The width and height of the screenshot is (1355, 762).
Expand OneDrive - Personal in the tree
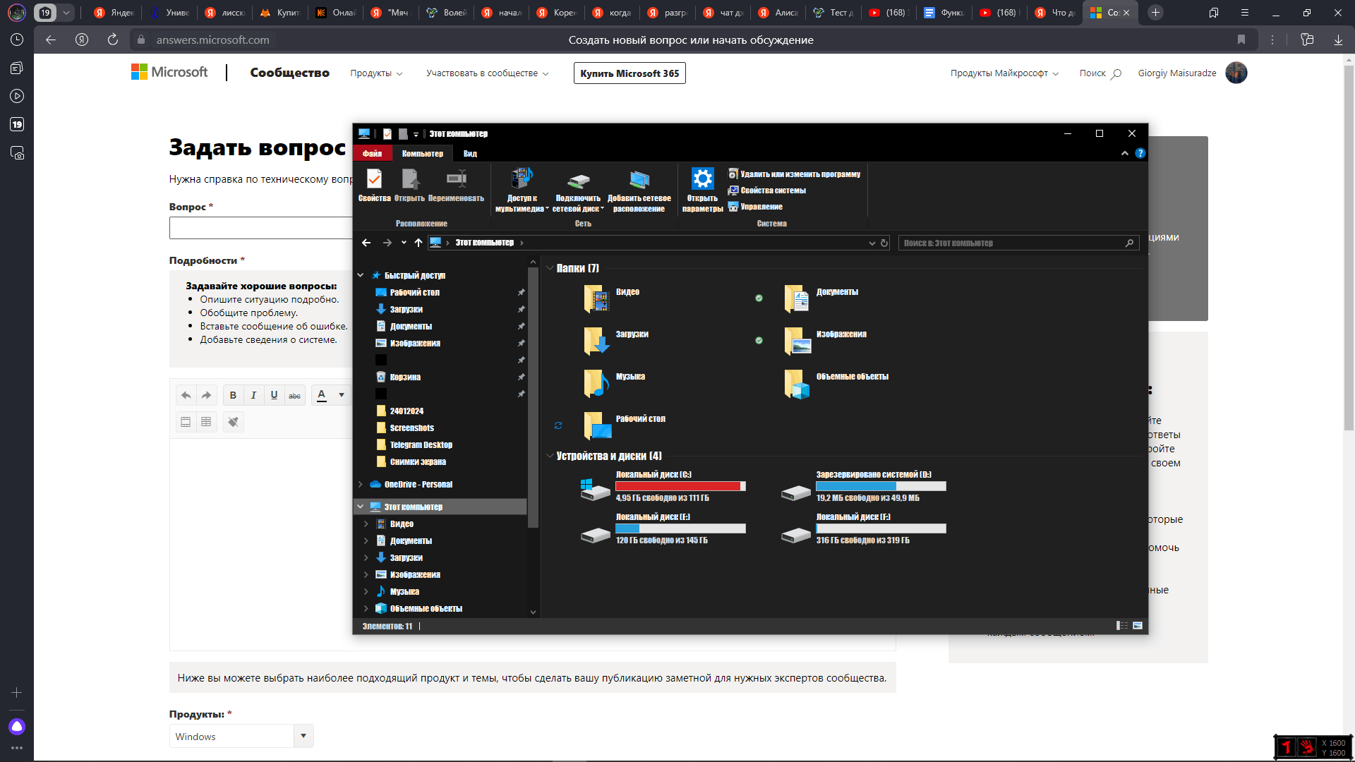[x=361, y=484]
